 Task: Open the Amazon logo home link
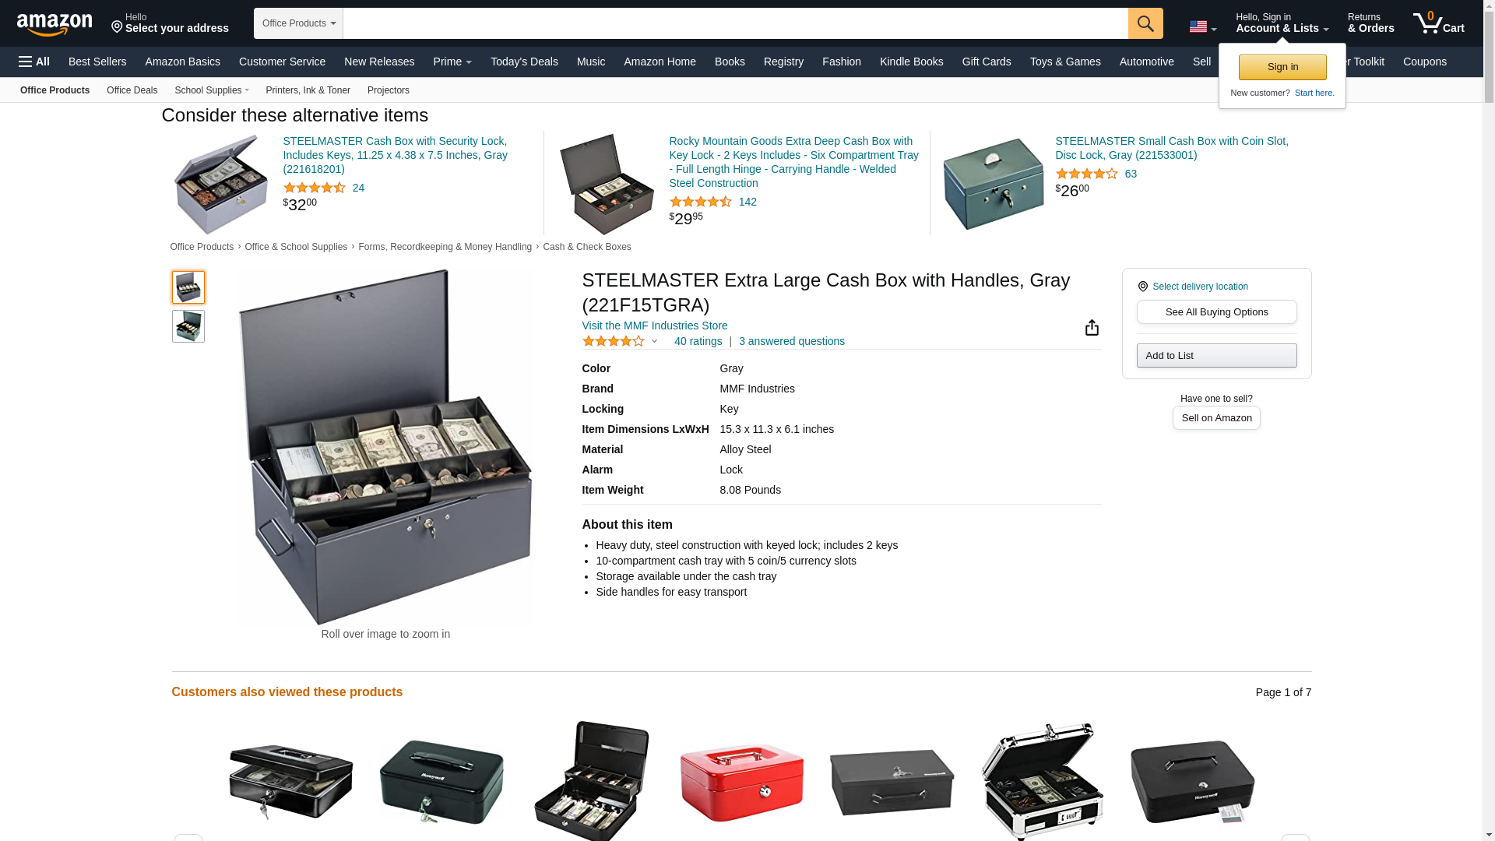click(55, 24)
